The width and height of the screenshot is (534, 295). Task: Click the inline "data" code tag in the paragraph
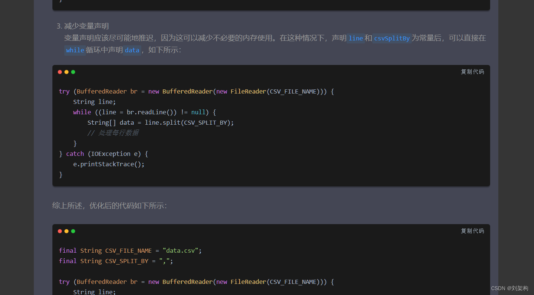click(132, 50)
